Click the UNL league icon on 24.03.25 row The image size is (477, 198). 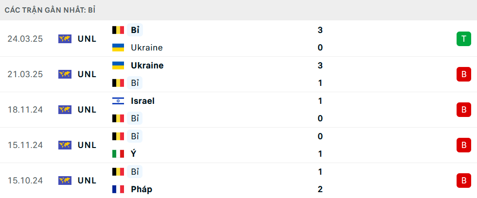[x=65, y=39]
